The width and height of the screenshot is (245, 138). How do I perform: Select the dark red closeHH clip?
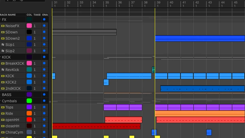tap(96, 126)
